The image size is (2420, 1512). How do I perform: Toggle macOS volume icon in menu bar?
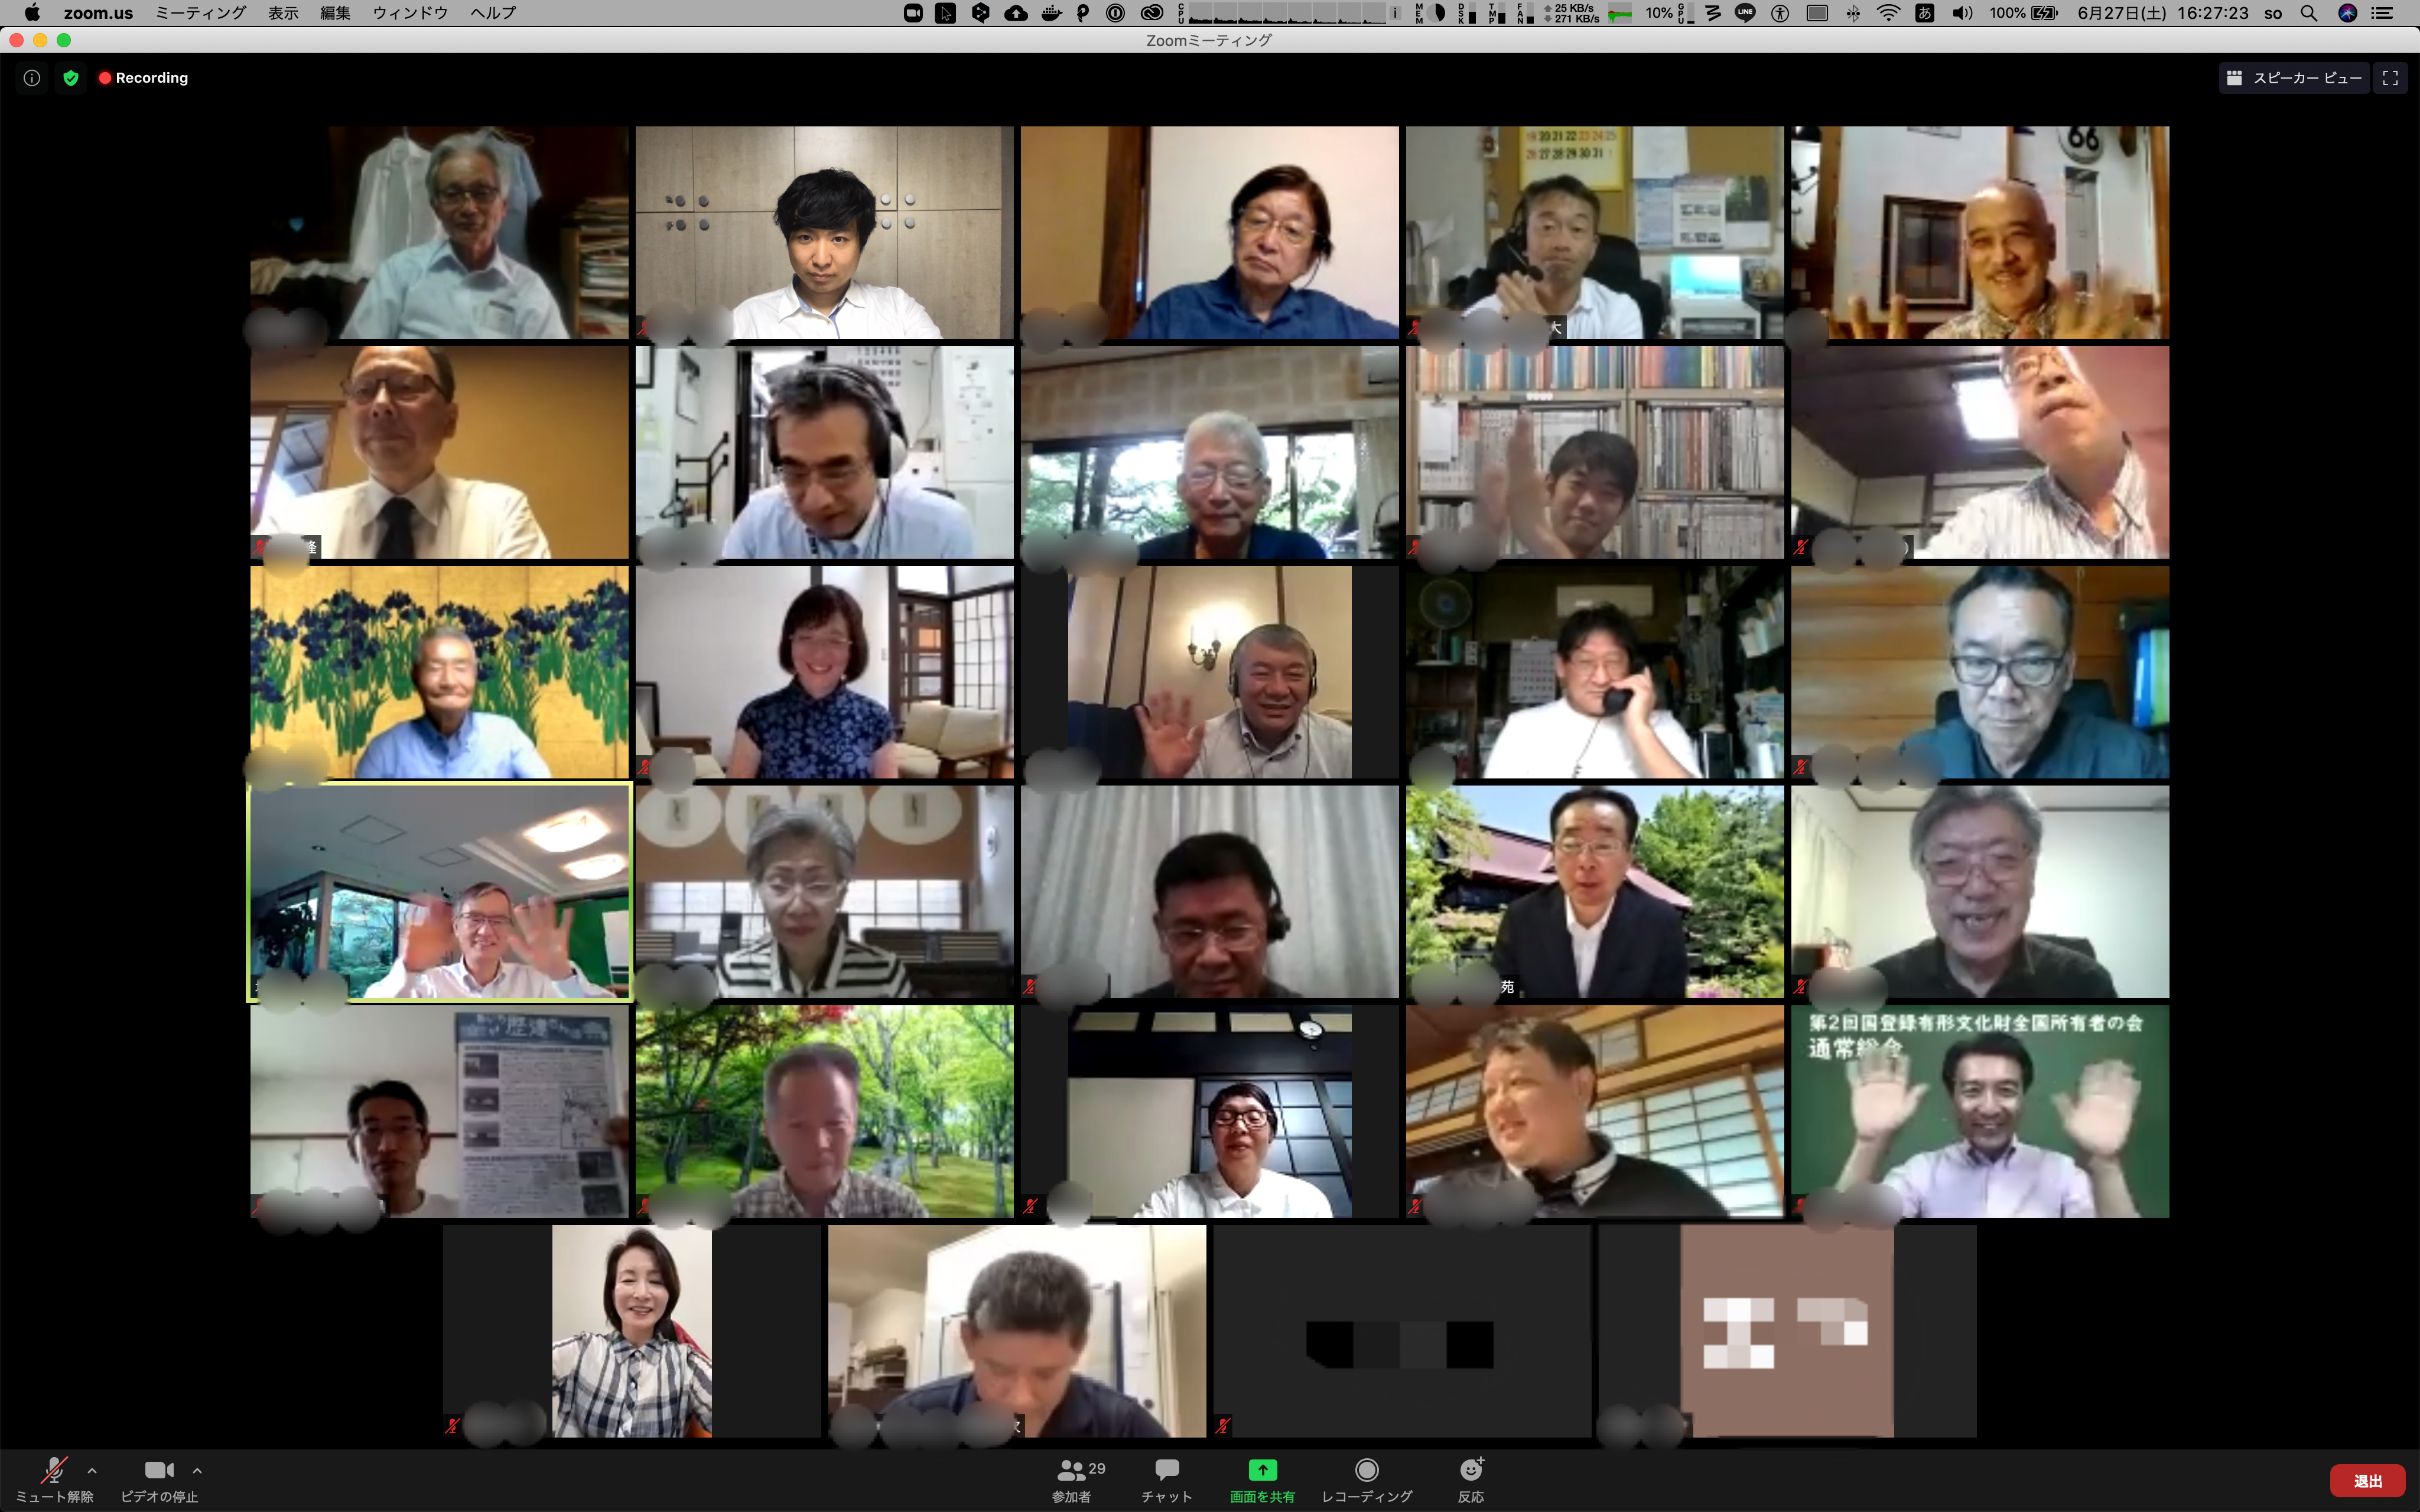(x=1962, y=13)
